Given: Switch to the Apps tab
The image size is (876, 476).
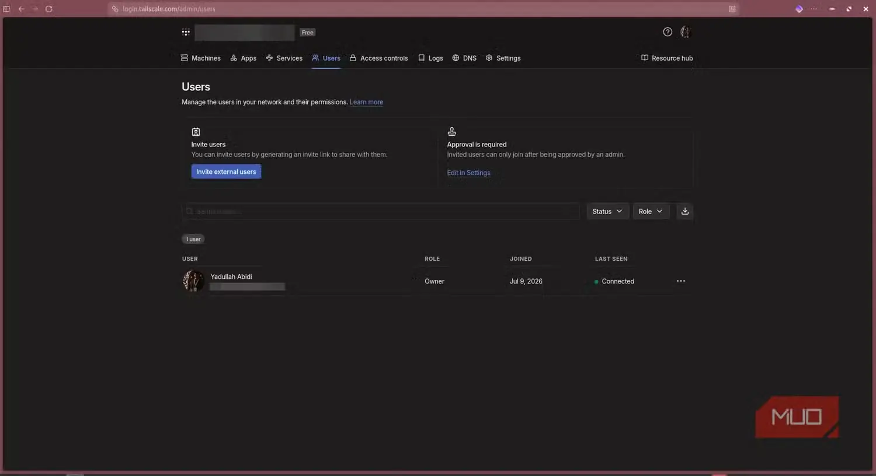Looking at the screenshot, I should (244, 58).
